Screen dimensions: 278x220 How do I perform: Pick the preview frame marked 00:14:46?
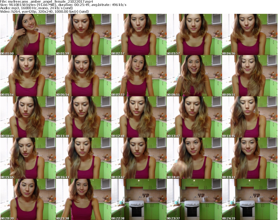click(x=250, y=117)
